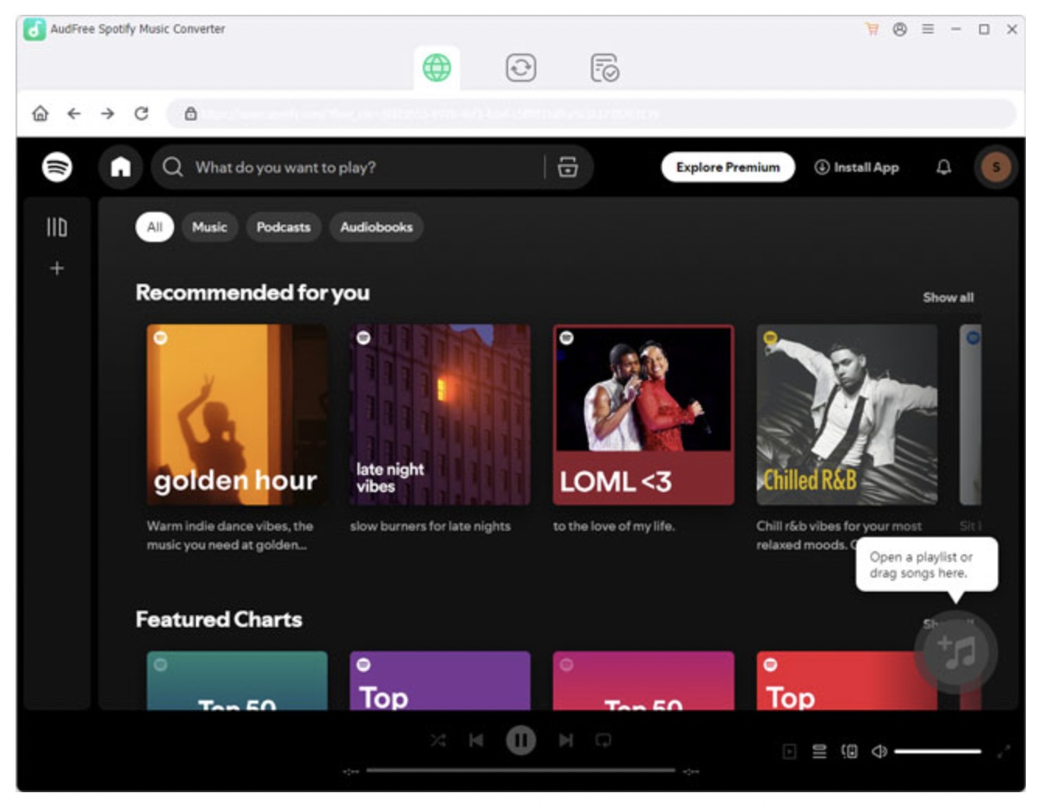Open the Chilled R&B playlist cover

(x=847, y=415)
